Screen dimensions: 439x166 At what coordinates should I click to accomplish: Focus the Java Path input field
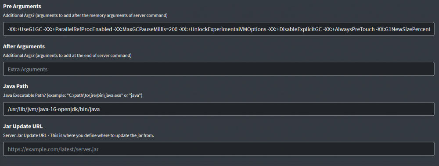(x=219, y=109)
